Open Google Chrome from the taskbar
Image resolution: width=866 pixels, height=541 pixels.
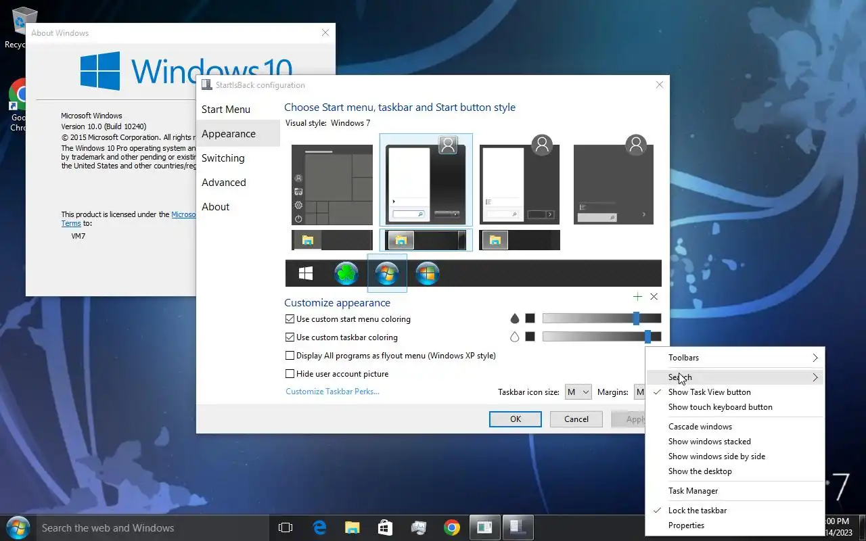(x=452, y=527)
